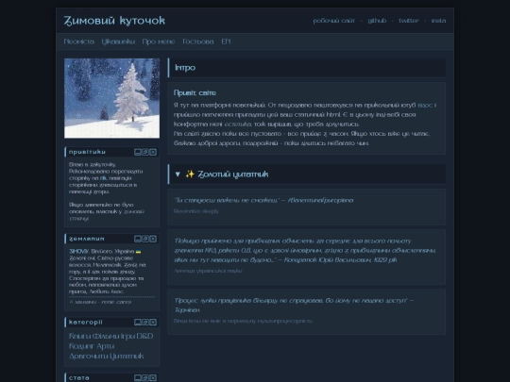
Task: Open the Про мене navigation tab
Action: click(x=159, y=42)
